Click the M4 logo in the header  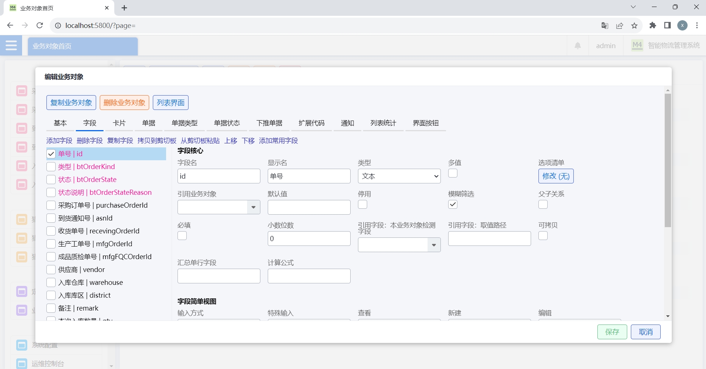pyautogui.click(x=637, y=45)
